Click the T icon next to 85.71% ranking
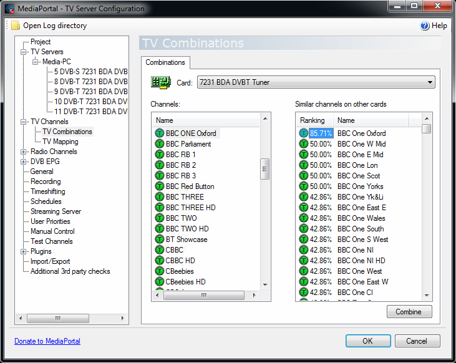456x363 pixels. [303, 133]
